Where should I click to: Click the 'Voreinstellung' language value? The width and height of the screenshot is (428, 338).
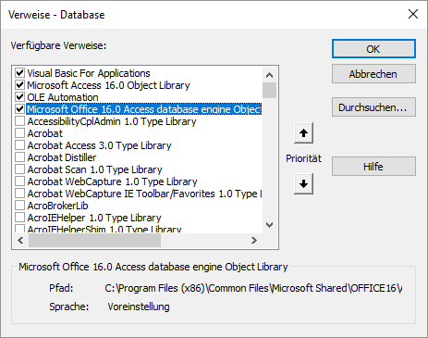point(139,307)
